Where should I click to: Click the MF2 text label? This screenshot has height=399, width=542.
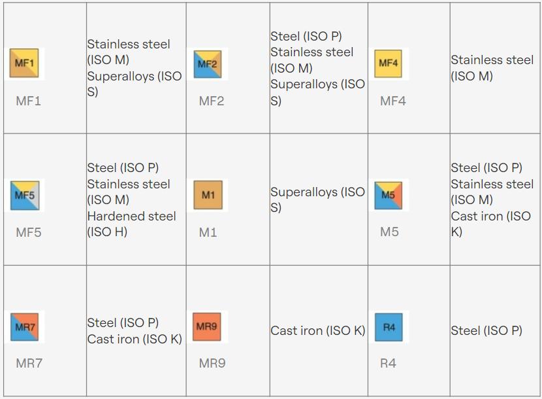pos(211,101)
